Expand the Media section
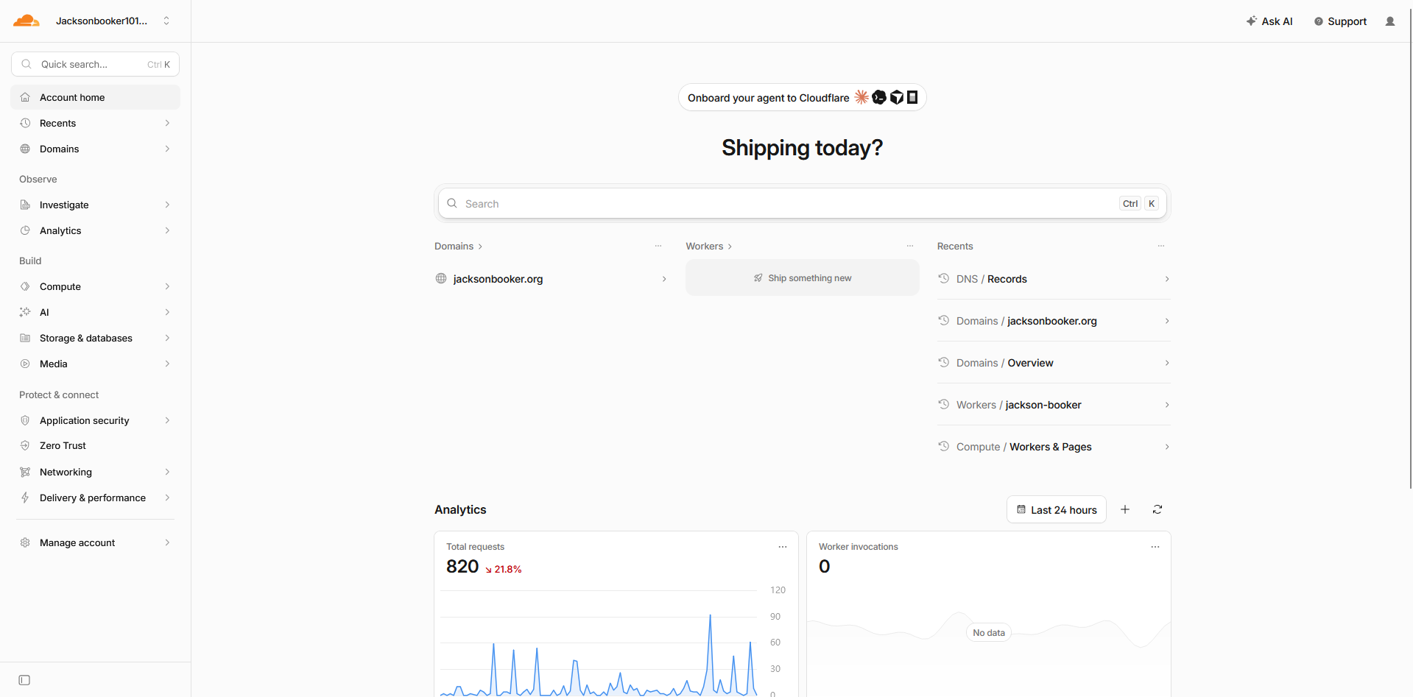Image resolution: width=1413 pixels, height=697 pixels. coord(96,364)
